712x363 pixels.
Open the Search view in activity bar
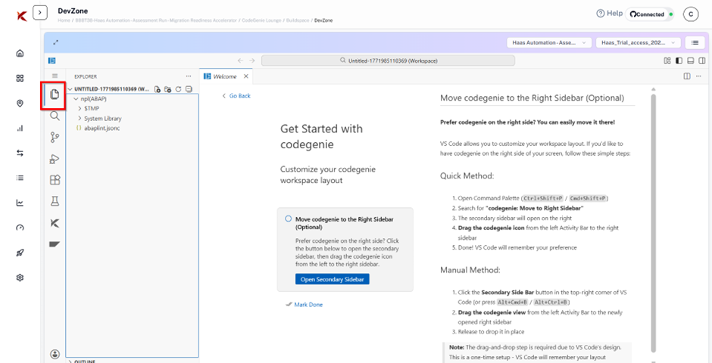tap(55, 116)
